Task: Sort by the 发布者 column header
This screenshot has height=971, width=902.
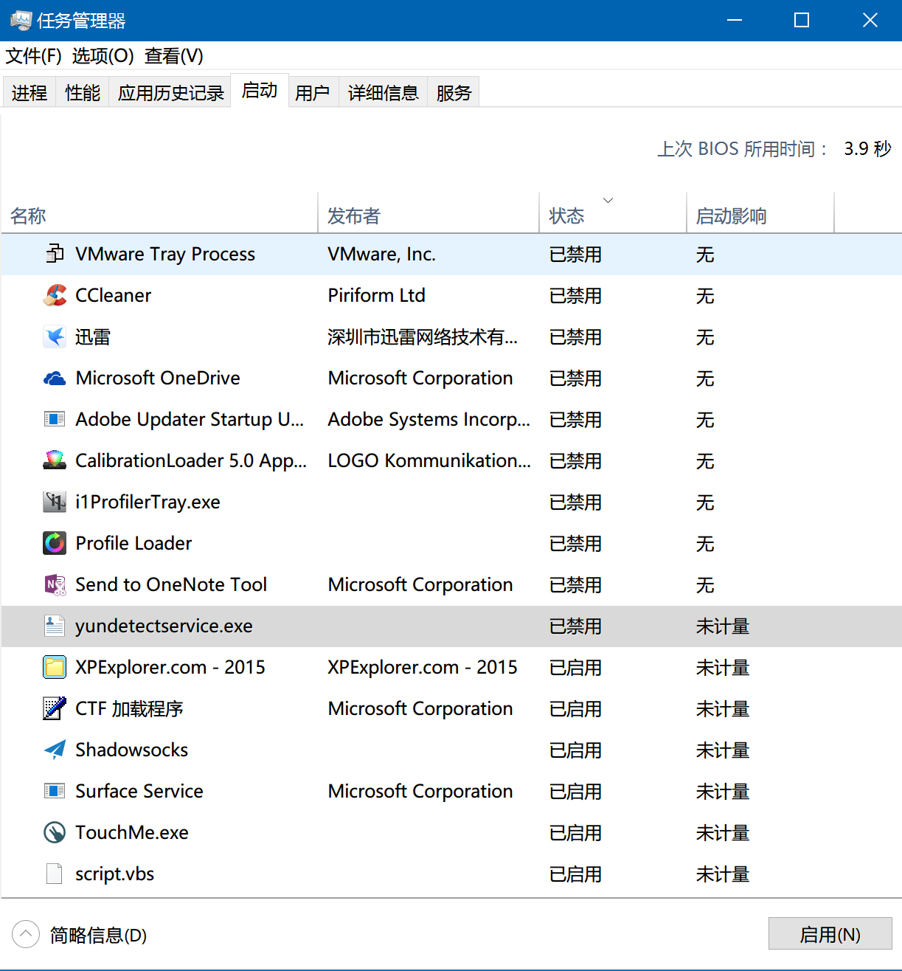Action: (x=429, y=213)
